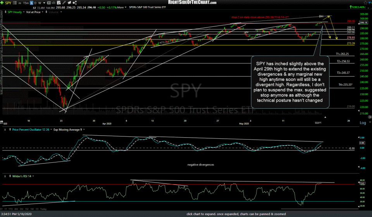Image resolution: width=372 pixels, height=217 pixels.
Task: Open Price Percent Oscillator 12 26 dropdown
Action: (51, 130)
